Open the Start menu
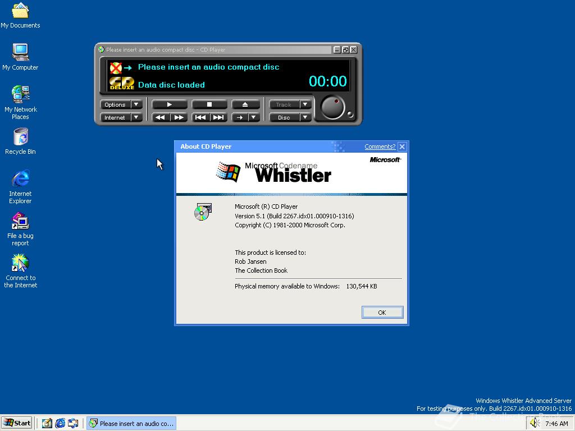Screen dimensions: 575x431 click(x=17, y=423)
